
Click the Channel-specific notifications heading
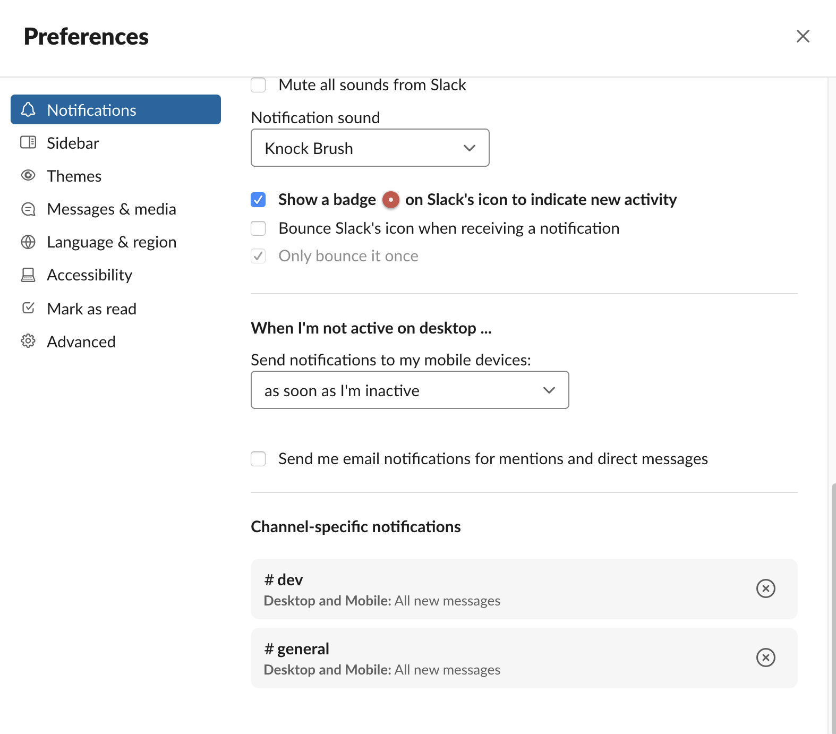coord(355,526)
